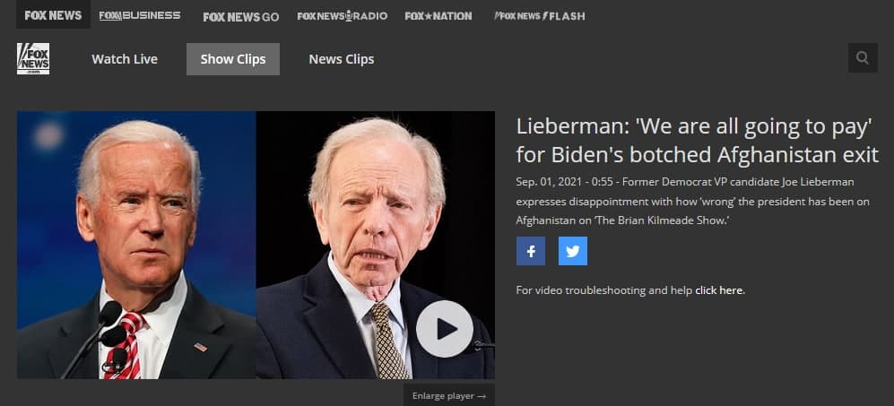Click the 'click here' troubleshooting link

click(719, 290)
